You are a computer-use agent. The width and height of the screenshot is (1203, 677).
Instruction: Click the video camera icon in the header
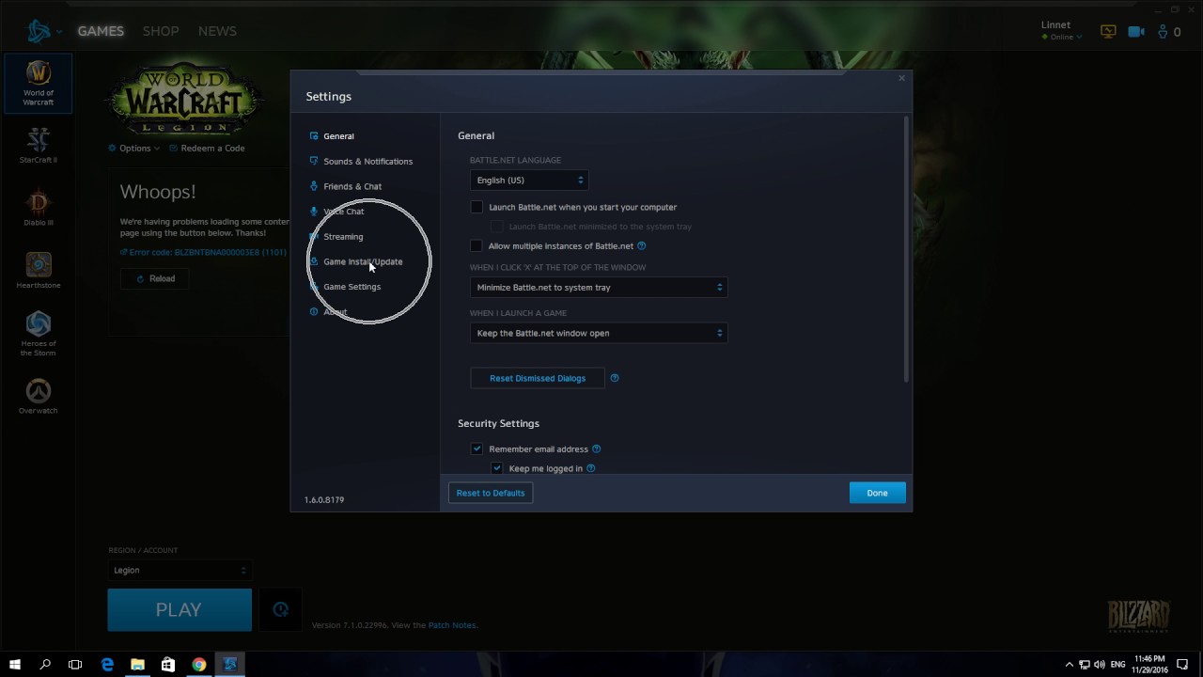(1136, 31)
